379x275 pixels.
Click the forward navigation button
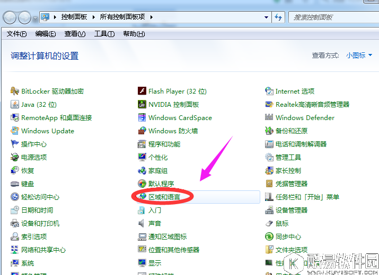(x=25, y=17)
